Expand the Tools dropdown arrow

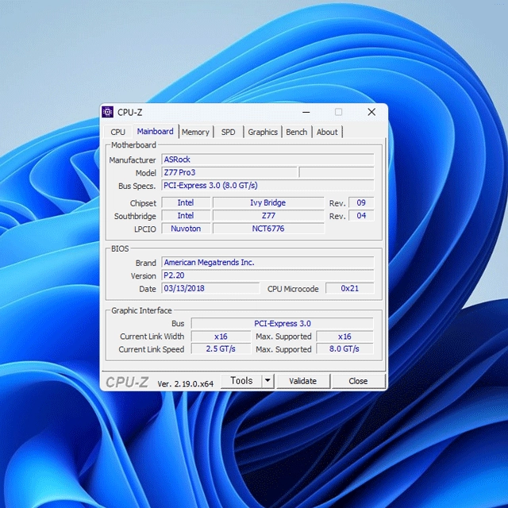click(267, 381)
